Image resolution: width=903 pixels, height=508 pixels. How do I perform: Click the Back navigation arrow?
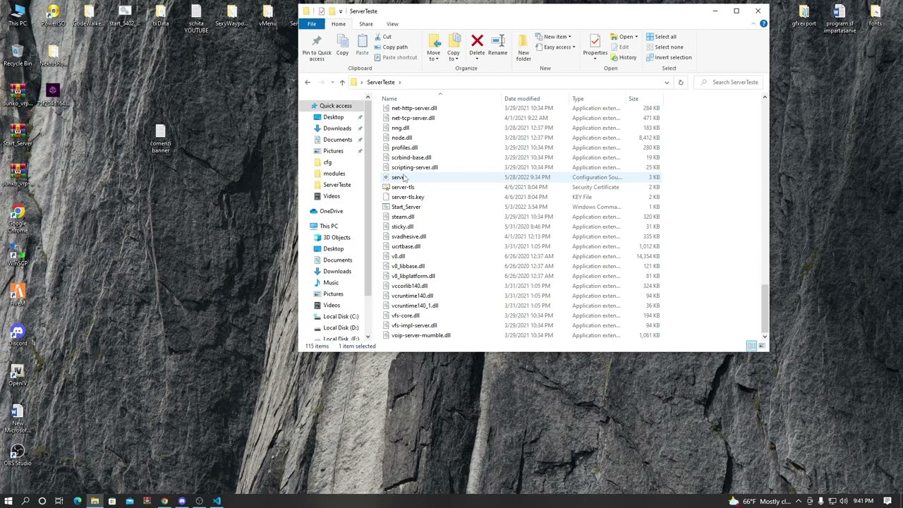click(308, 83)
